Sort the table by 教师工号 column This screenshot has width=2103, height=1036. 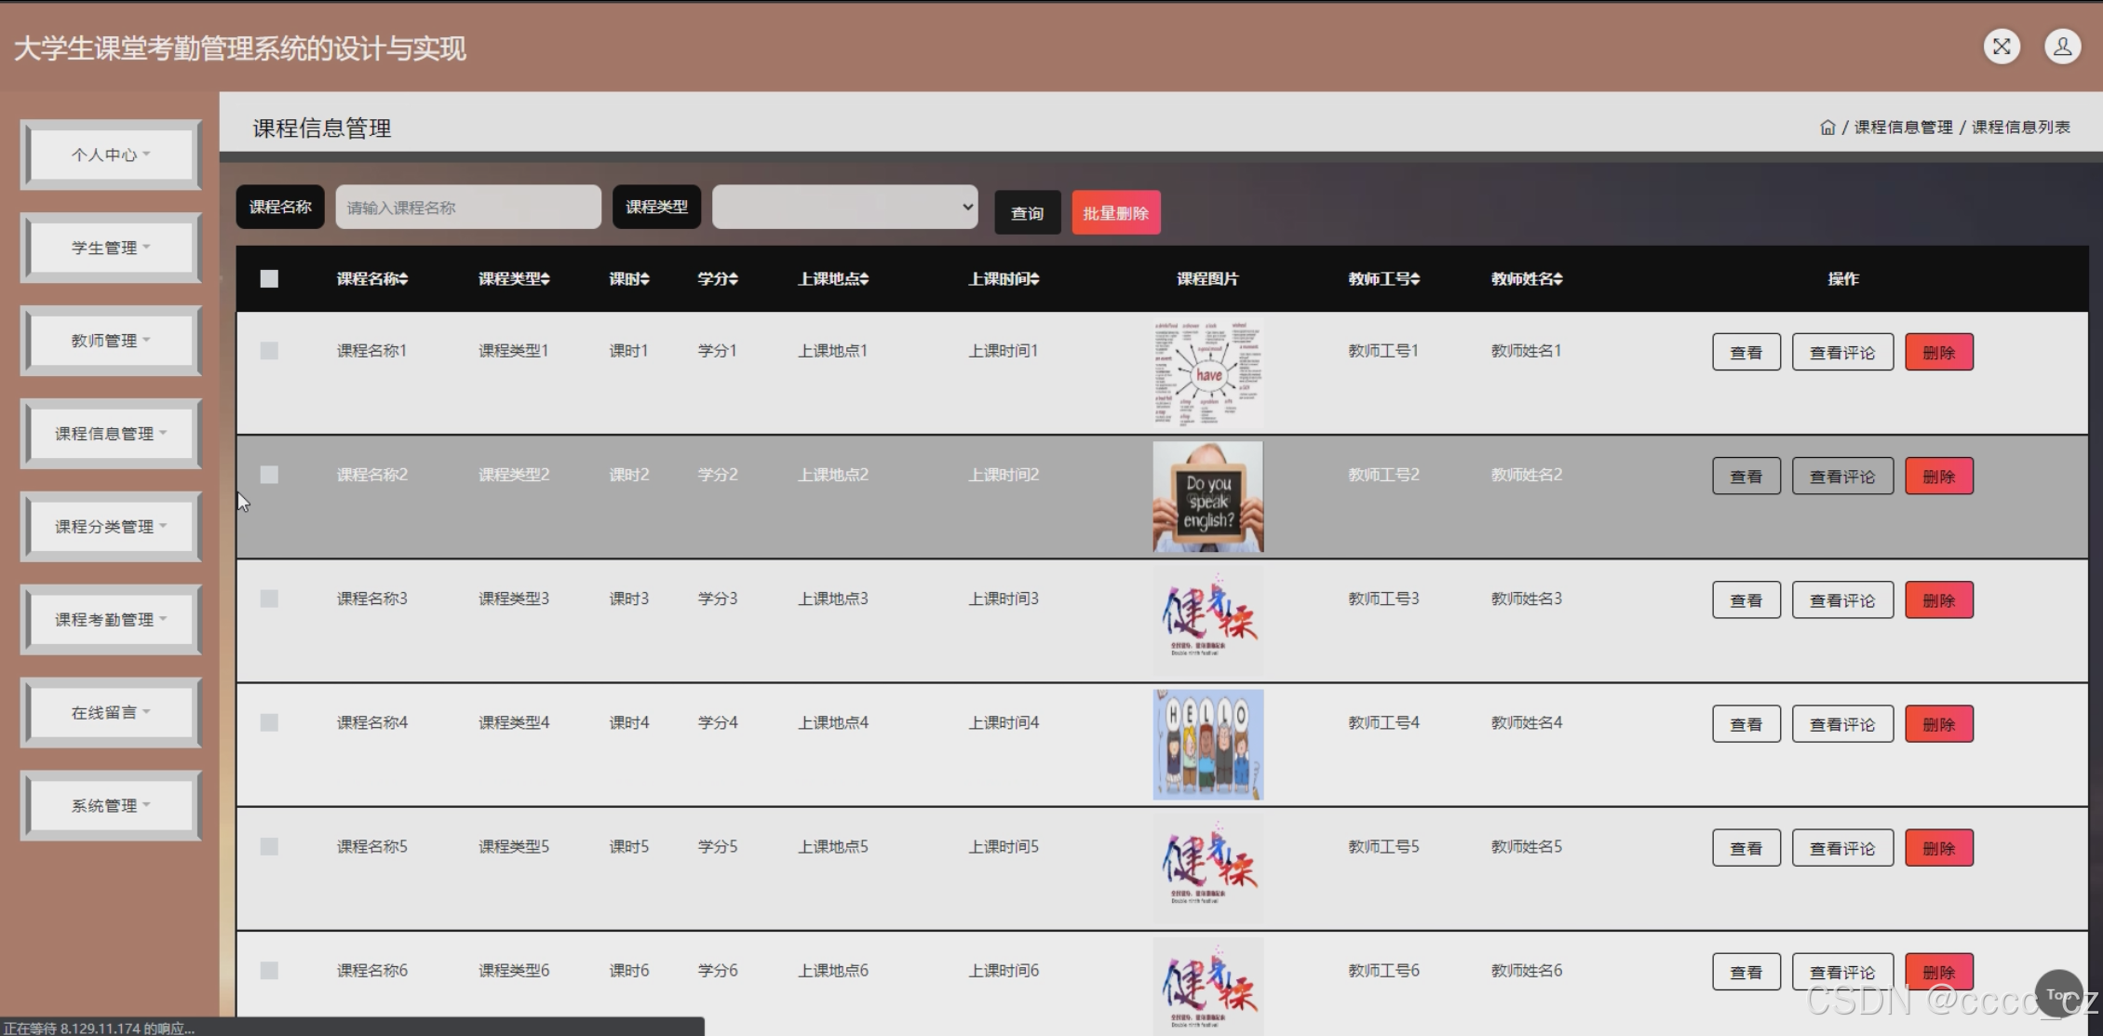point(1414,279)
